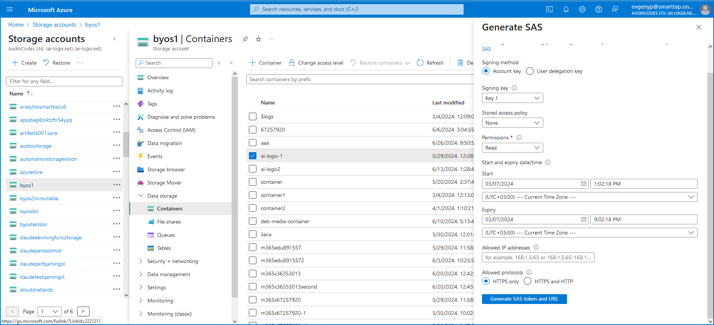Focus the global Azure search bar
This screenshot has width=714, height=325.
(356, 9)
